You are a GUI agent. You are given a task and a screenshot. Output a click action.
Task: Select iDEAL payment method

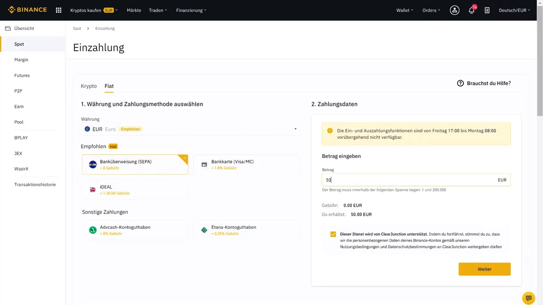tap(135, 190)
